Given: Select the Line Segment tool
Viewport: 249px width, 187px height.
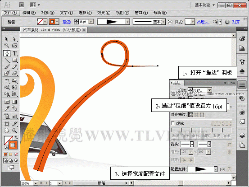Looking at the screenshot, I should coord(7,60).
